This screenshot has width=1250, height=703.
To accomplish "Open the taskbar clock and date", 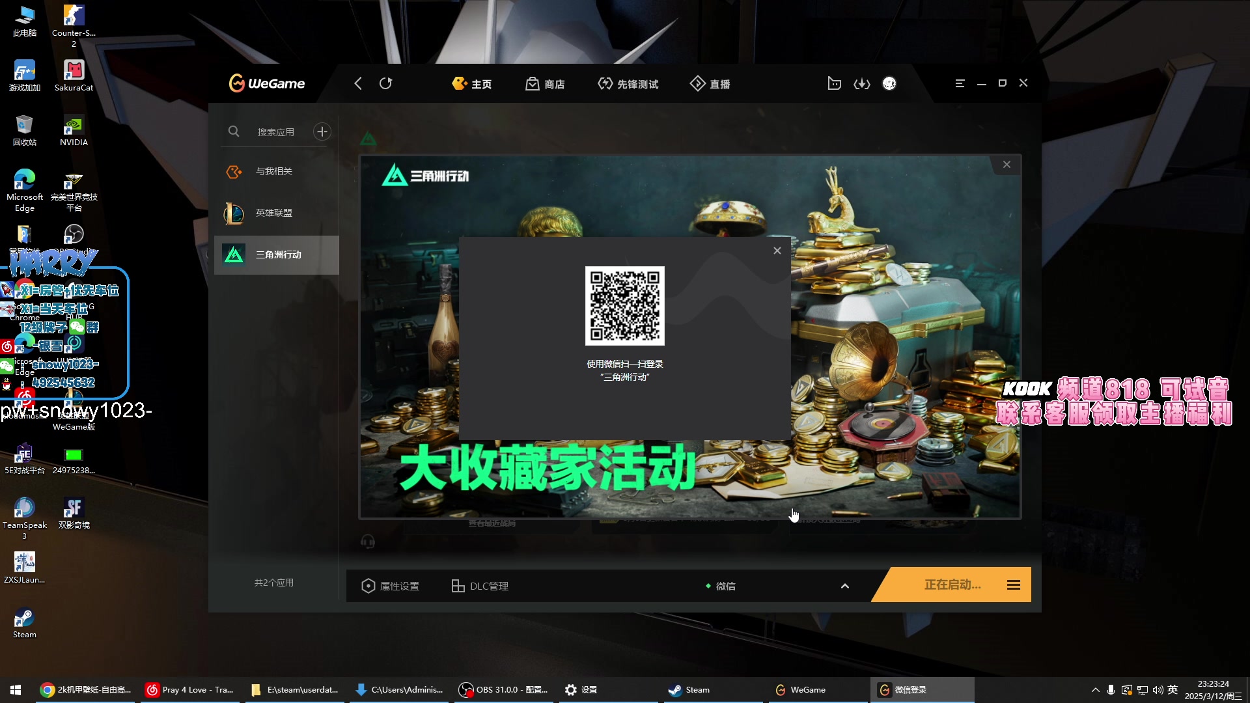I will coord(1213,690).
